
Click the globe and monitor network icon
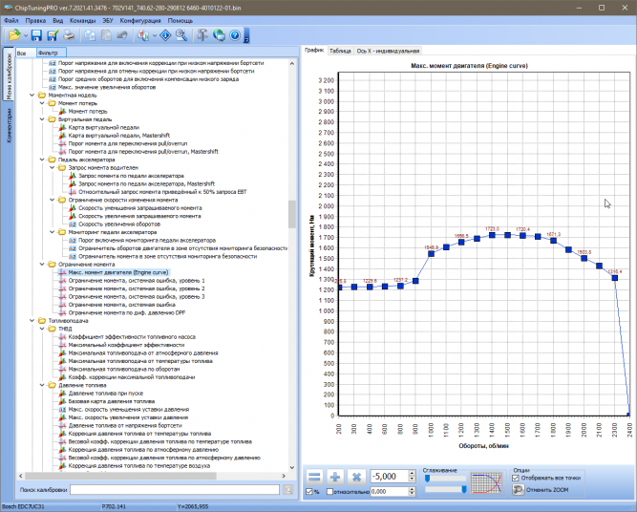point(219,35)
